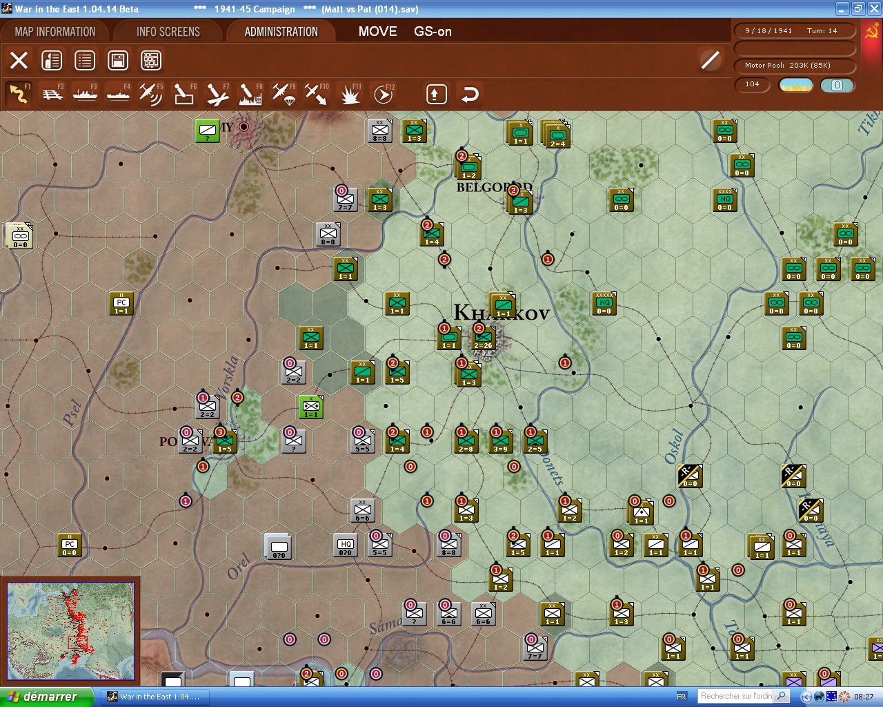Click the undo arrow icon
Viewport: 883px width, 707px height.
(470, 94)
